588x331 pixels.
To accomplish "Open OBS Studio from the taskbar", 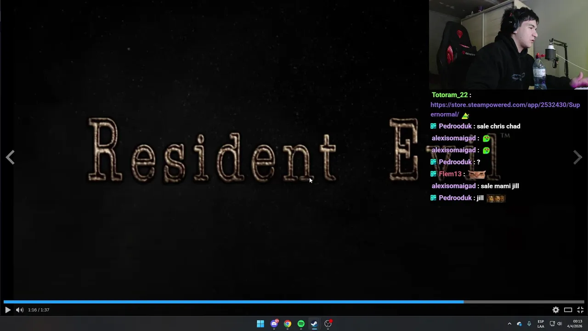I will pyautogui.click(x=328, y=324).
